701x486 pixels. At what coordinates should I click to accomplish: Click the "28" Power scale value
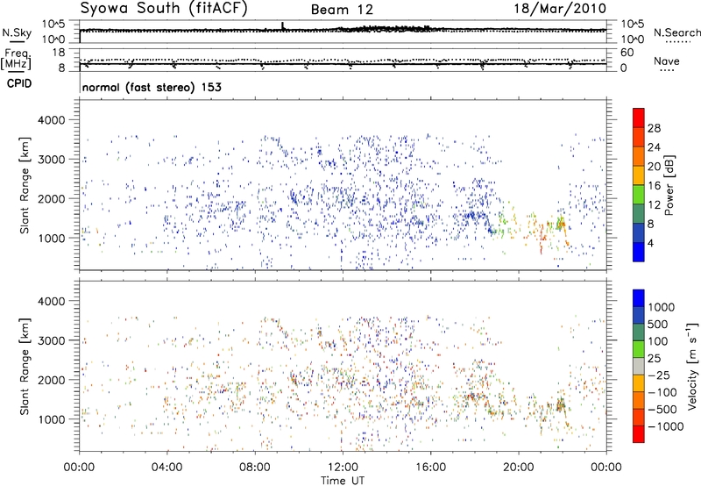pos(654,128)
